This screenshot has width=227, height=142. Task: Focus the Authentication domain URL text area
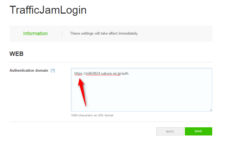tap(142, 89)
